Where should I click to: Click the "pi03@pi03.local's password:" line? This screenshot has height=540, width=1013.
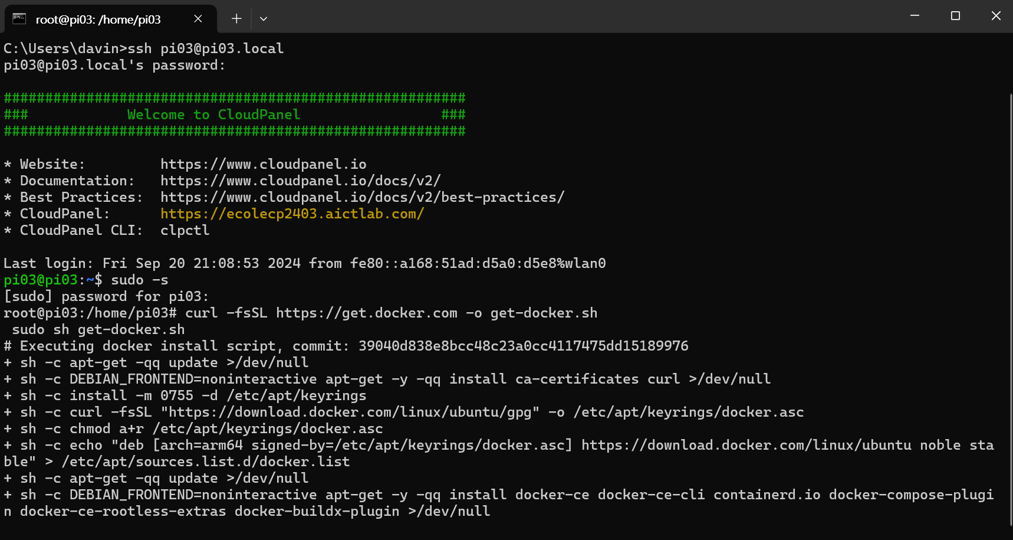[x=115, y=65]
